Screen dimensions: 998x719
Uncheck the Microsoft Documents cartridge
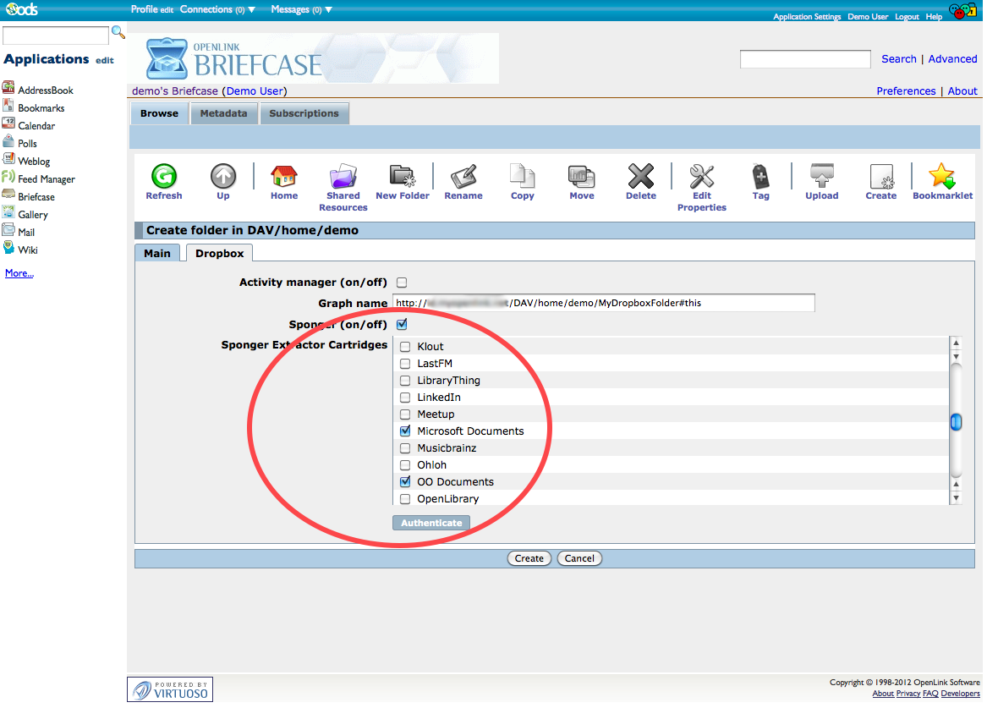tap(405, 431)
